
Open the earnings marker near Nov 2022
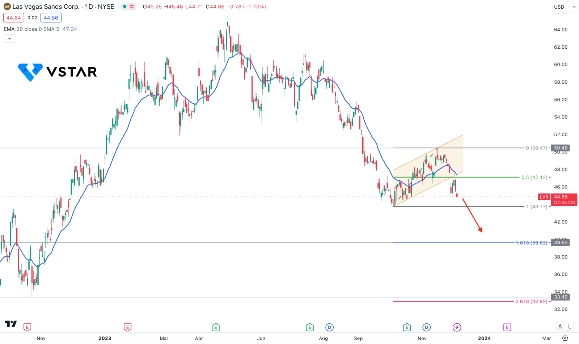pyautogui.click(x=27, y=327)
